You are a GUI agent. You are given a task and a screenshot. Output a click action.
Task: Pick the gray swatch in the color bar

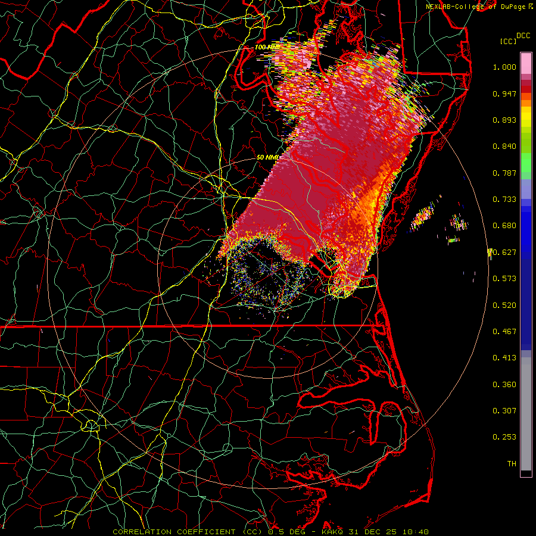click(x=526, y=414)
